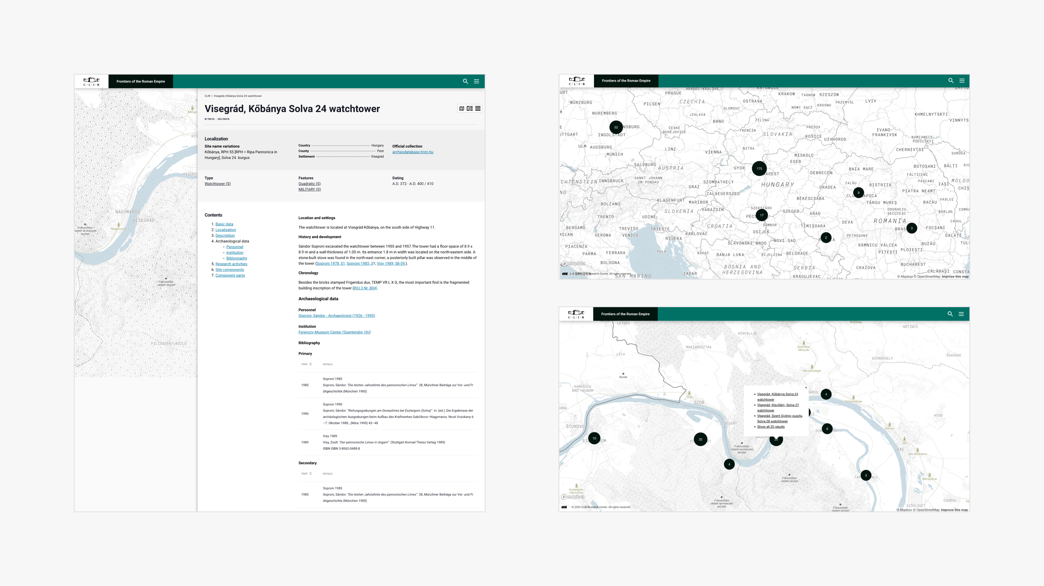The height and width of the screenshot is (586, 1044).
Task: Open 'Frontiers of the Roman Empire' tab on detail page
Action: pyautogui.click(x=141, y=82)
